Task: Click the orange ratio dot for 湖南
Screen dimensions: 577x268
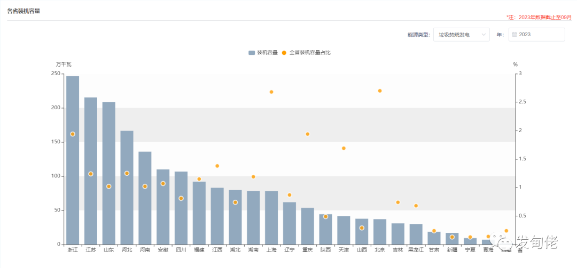Action: point(253,176)
